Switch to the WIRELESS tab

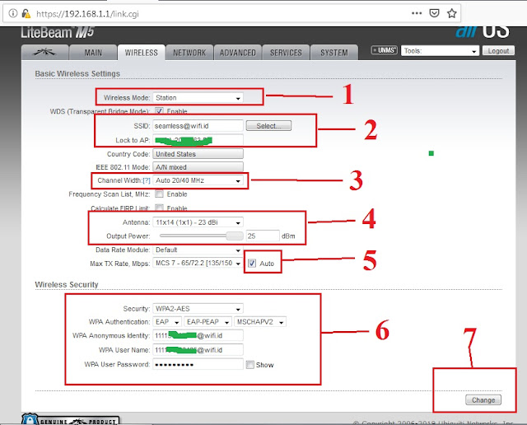pos(141,53)
